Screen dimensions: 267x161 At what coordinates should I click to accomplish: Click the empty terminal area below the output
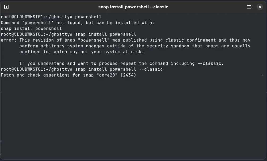133,119
